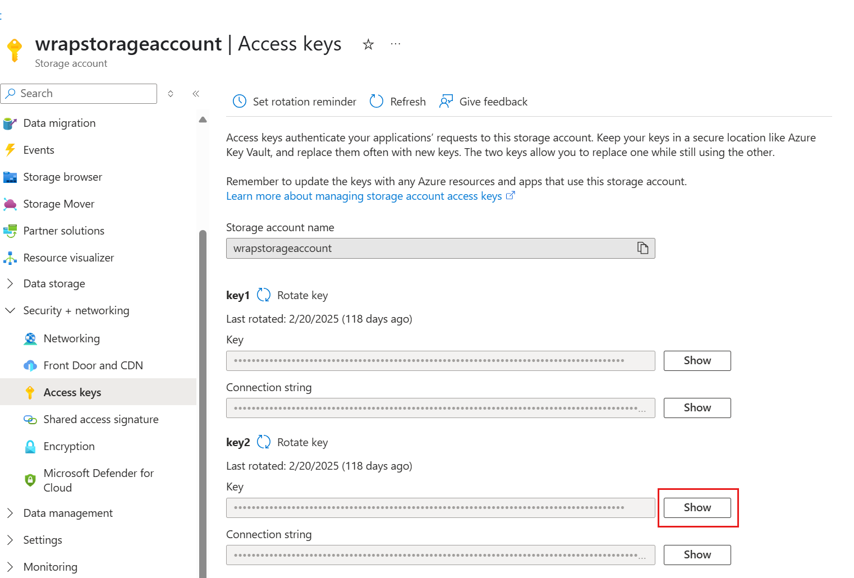854x578 pixels.
Task: Copy the storage account name with the copy icon
Action: click(643, 248)
